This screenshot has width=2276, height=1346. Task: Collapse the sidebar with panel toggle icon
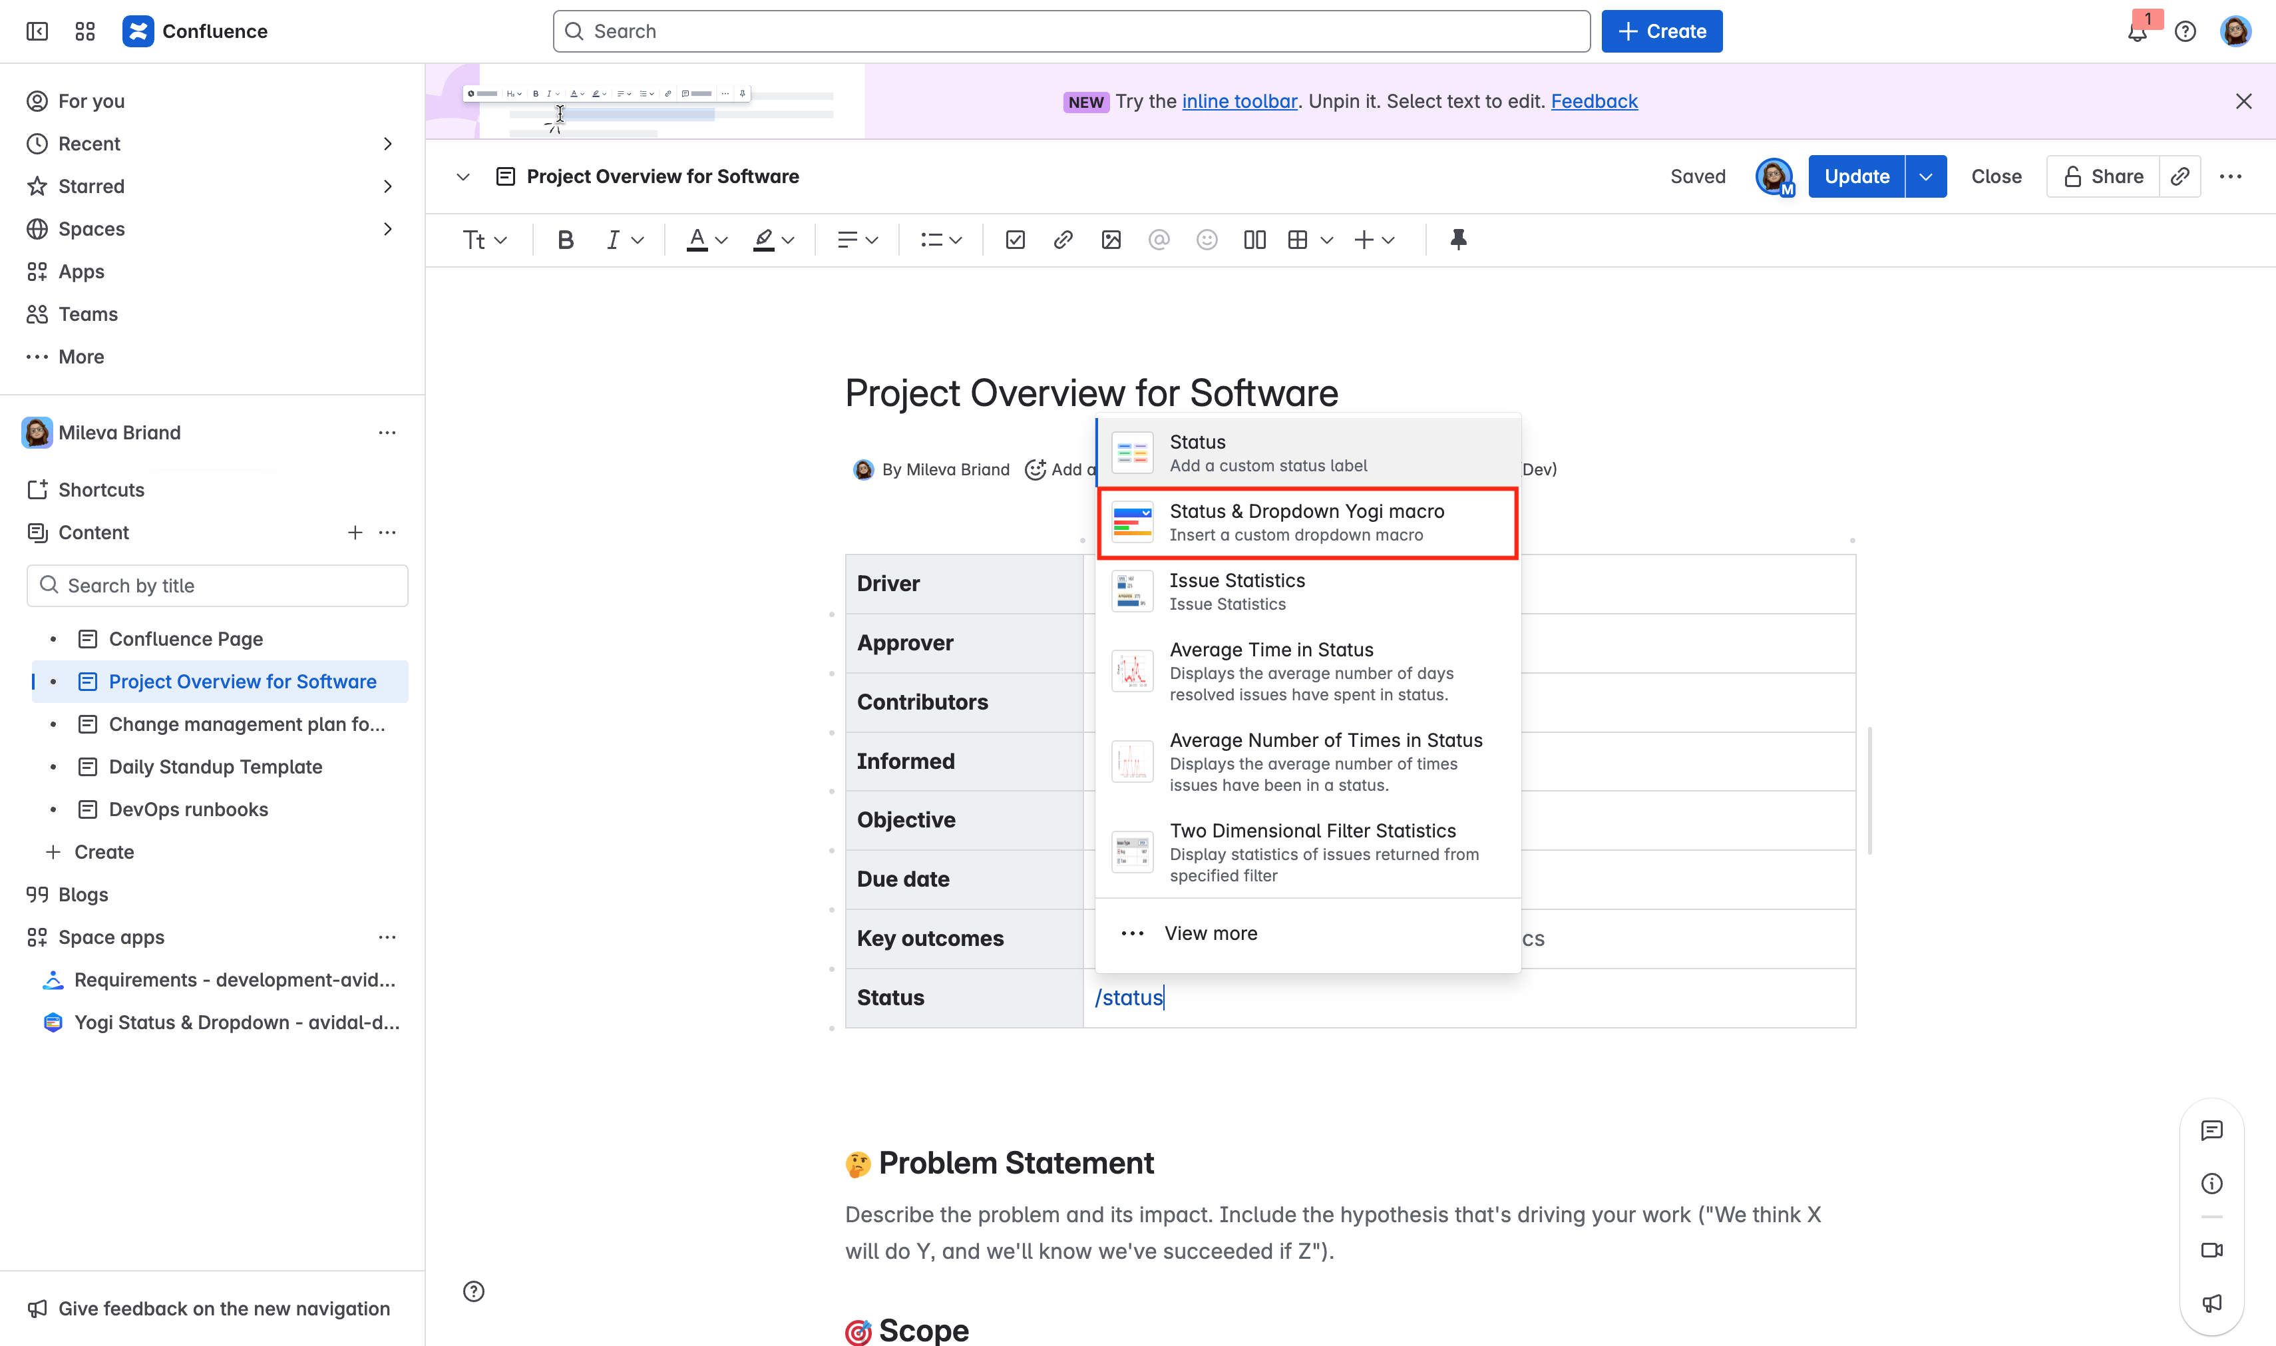click(x=37, y=32)
